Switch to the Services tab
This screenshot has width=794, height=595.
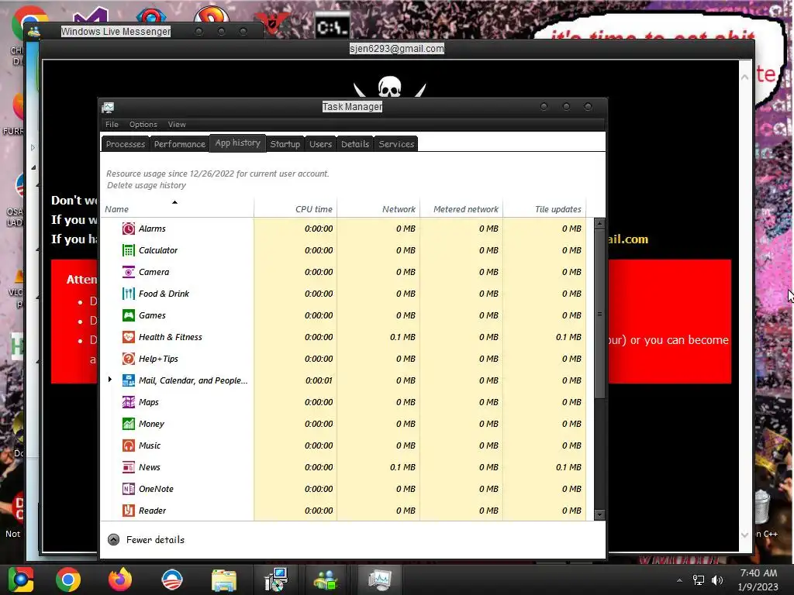point(396,144)
